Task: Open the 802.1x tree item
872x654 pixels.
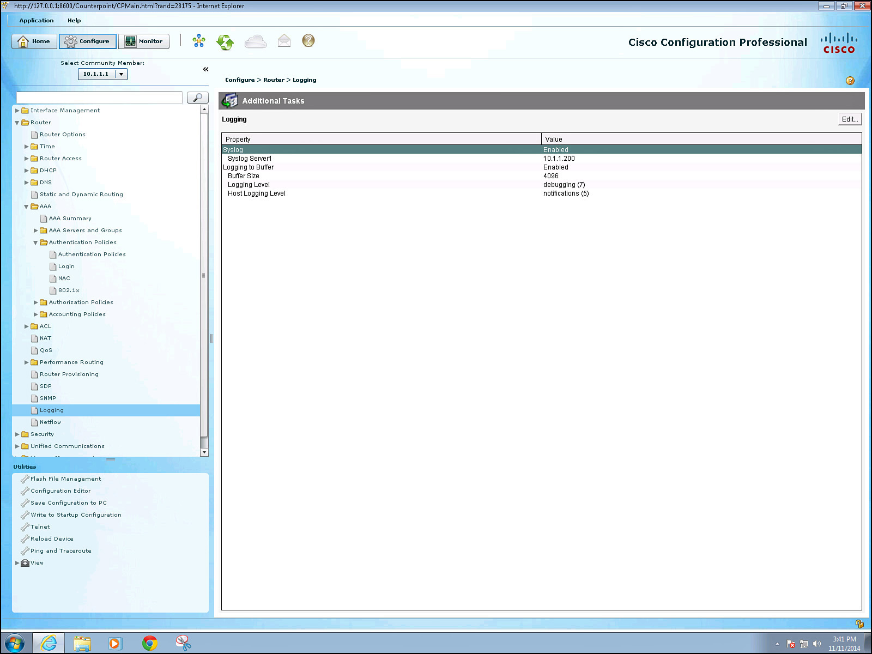Action: (69, 290)
